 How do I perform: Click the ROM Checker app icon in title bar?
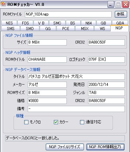(3, 4)
